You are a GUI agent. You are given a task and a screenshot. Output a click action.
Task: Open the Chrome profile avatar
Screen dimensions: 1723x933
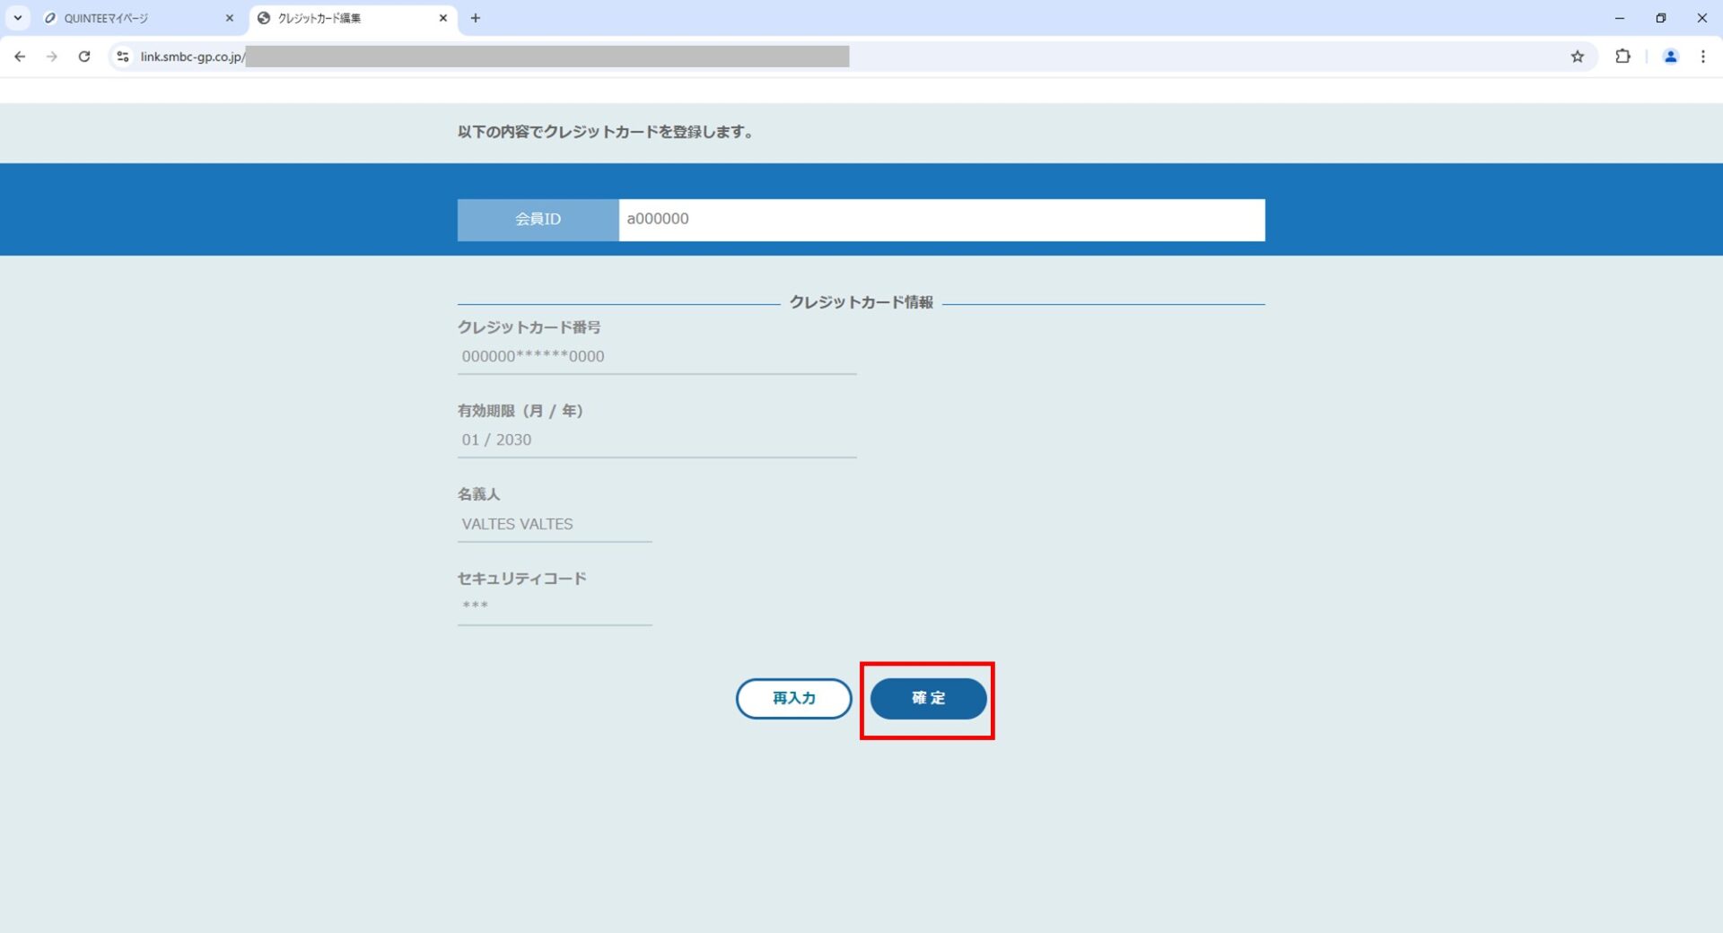(1670, 57)
